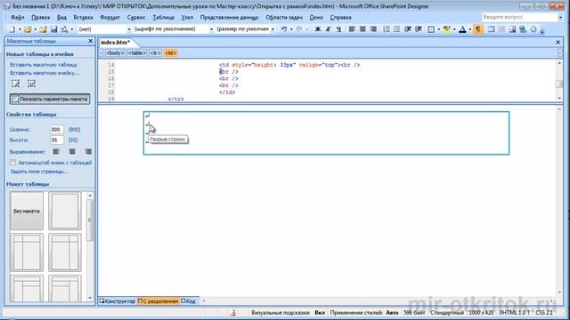
Task: Click the Borders icon
Action: coord(431,29)
